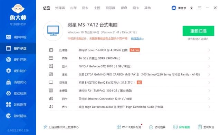Click Win11更新检测 at the bottom
This screenshot has height=135, width=221.
(129, 127)
